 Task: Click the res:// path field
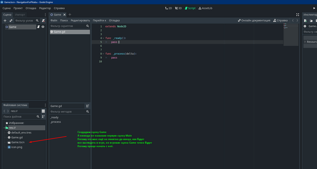pos(25,111)
